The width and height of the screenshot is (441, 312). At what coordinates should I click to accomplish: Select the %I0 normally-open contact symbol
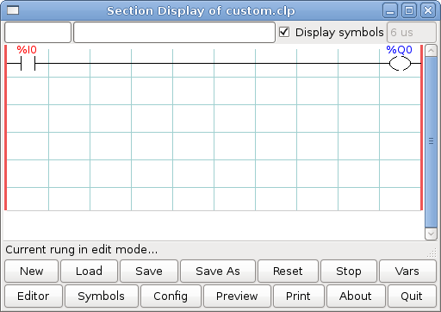pos(28,63)
